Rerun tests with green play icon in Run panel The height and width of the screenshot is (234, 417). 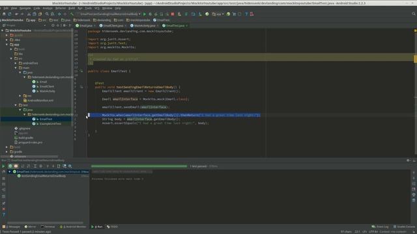tap(3, 166)
